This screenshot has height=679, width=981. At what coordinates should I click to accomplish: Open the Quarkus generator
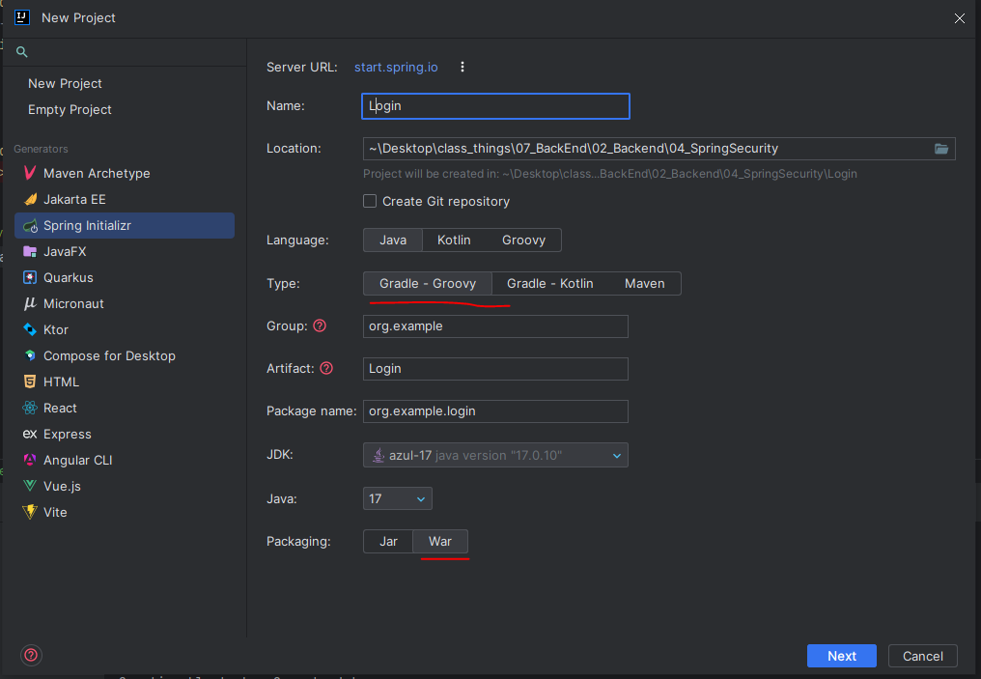point(125,277)
